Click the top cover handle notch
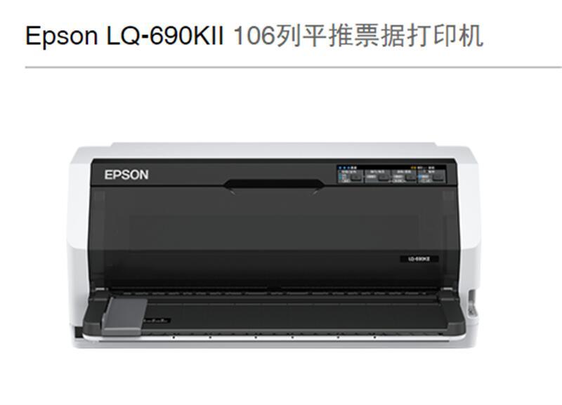This screenshot has width=562, height=405. [274, 185]
